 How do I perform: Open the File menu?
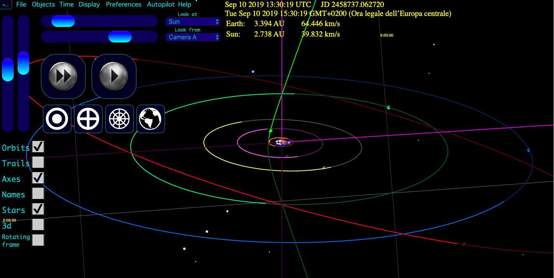coord(21,5)
